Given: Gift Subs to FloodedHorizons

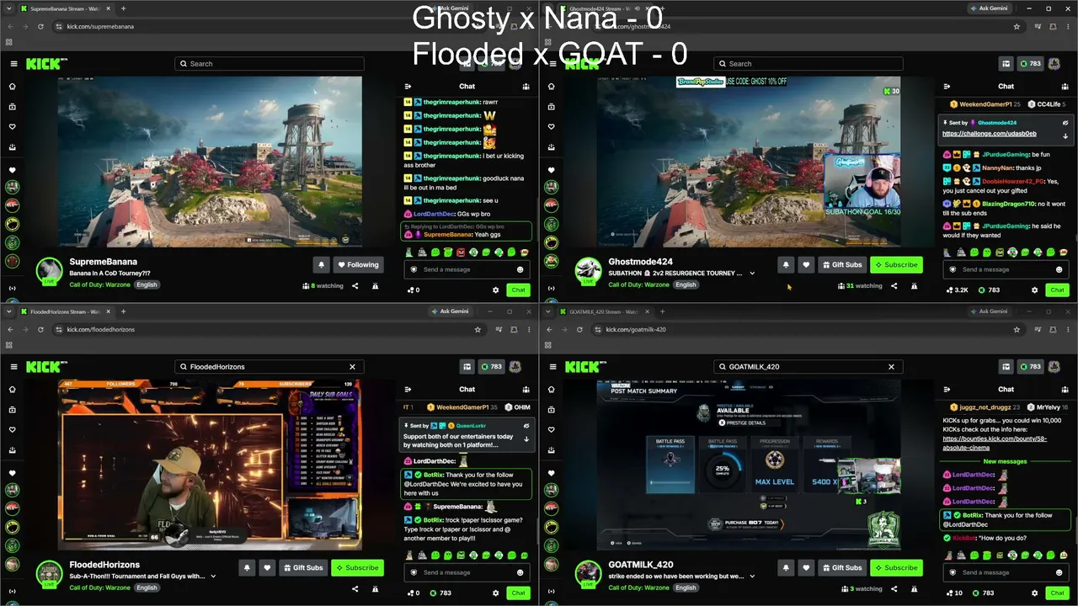Looking at the screenshot, I should coord(304,567).
